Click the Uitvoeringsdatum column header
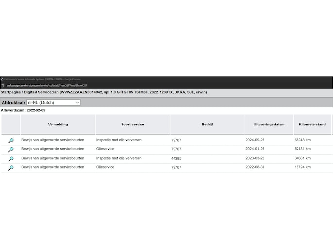 coord(269,125)
